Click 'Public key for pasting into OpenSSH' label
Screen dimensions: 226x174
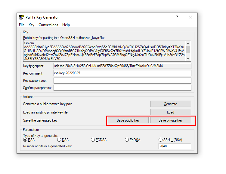click(64, 38)
